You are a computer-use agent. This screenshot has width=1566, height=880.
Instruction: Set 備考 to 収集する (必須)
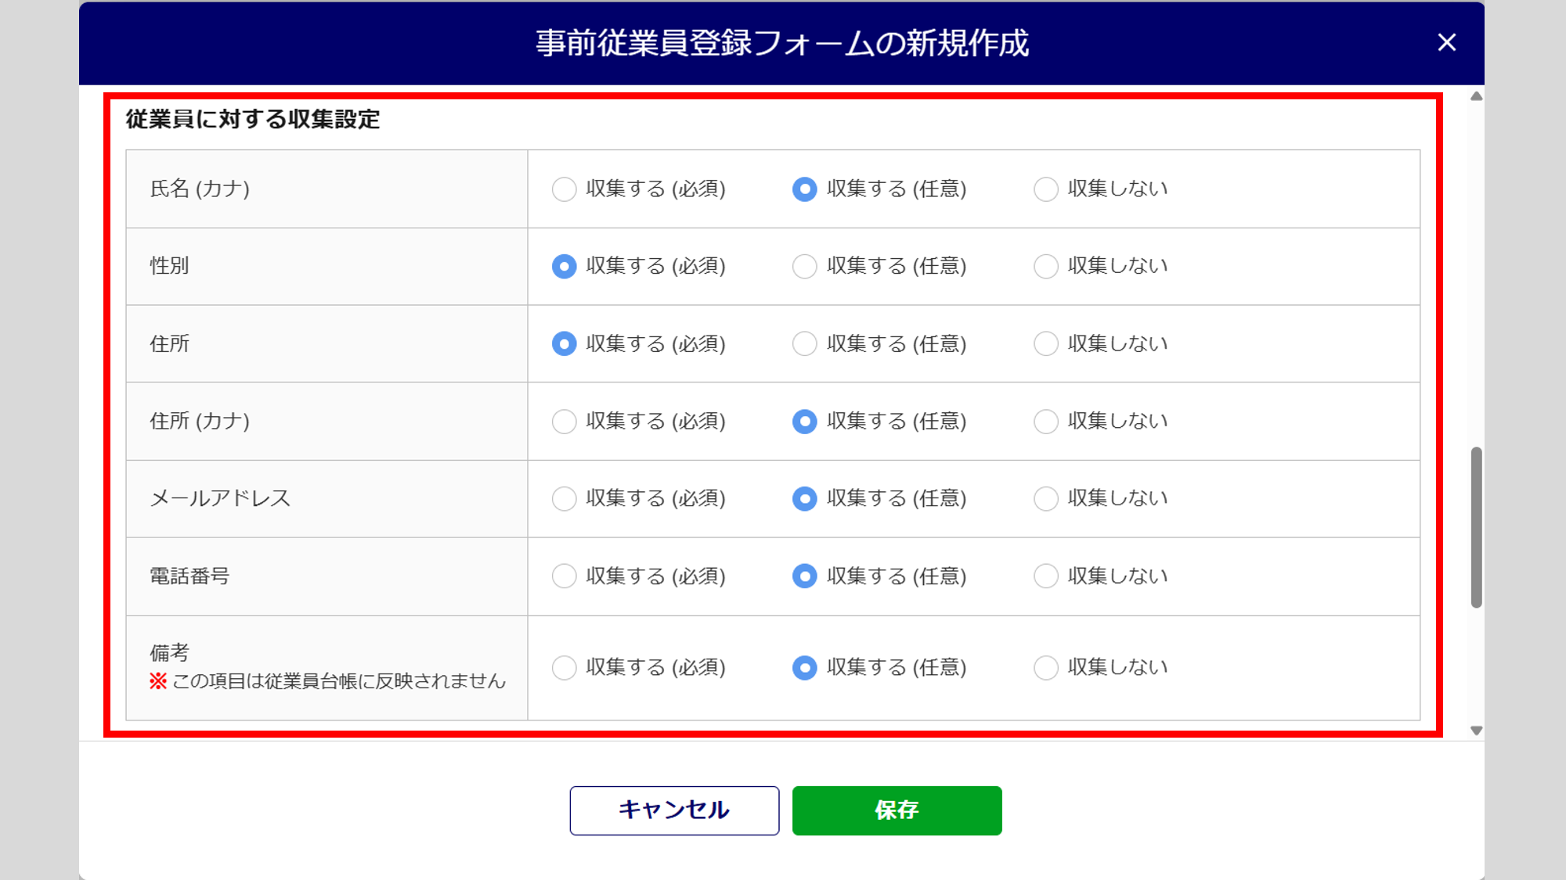pos(564,668)
